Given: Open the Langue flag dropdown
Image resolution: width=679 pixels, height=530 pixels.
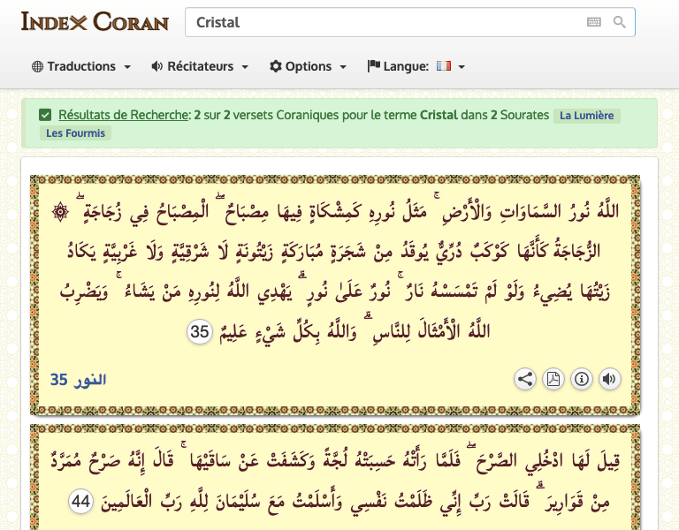Looking at the screenshot, I should [416, 66].
